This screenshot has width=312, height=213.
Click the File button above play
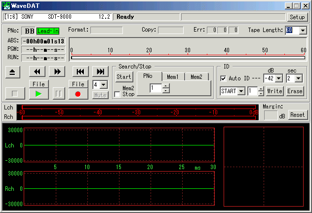[x=39, y=84]
